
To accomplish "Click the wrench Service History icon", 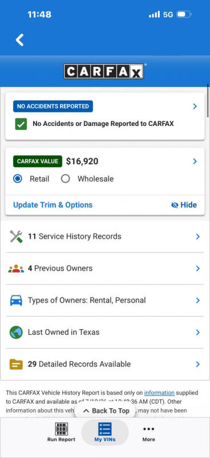I will click(x=16, y=236).
